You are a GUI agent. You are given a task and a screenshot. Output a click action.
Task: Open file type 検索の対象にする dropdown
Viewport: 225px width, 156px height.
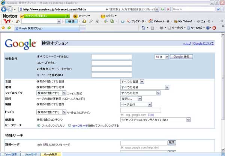[51, 93]
